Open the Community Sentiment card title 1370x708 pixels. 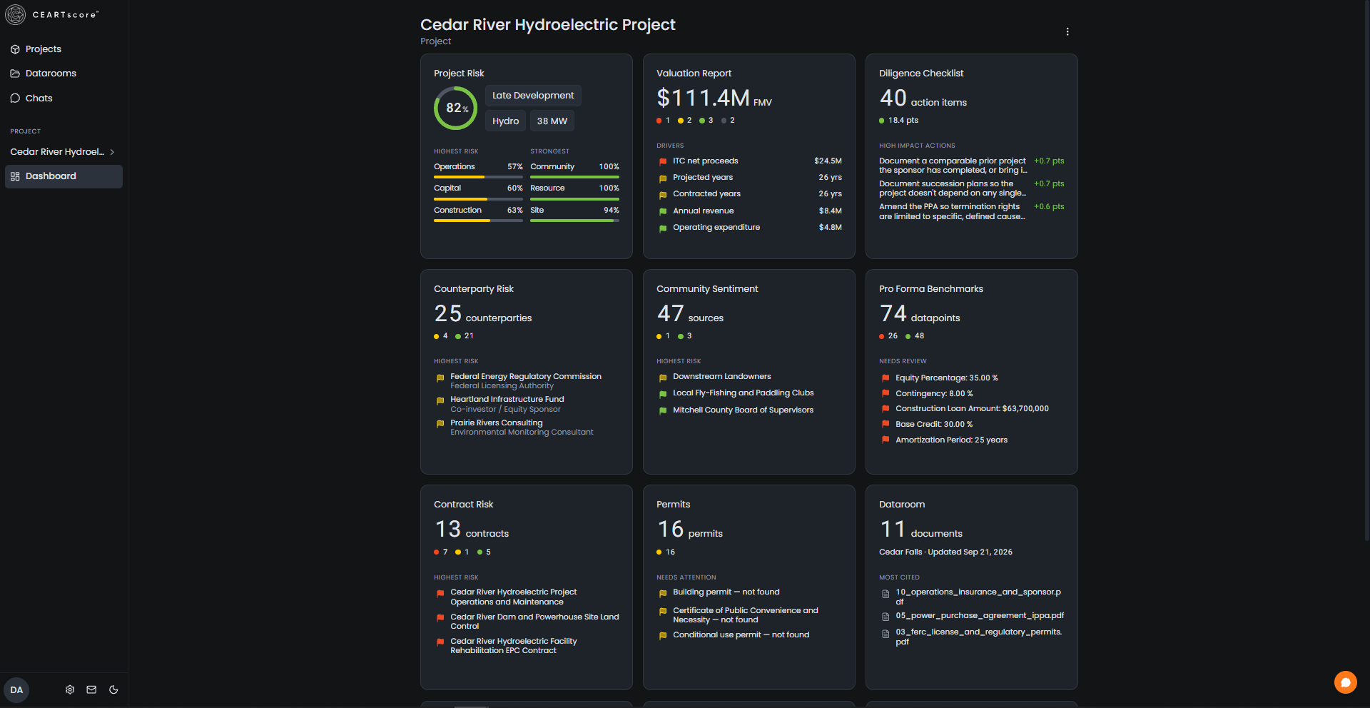(707, 289)
